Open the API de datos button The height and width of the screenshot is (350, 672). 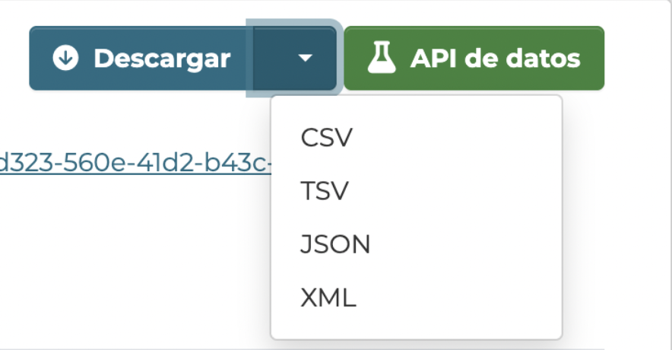tap(474, 59)
